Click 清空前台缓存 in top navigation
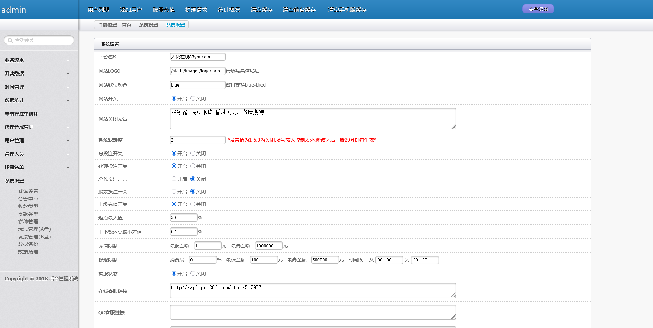Viewport: 653px width, 328px height. (x=299, y=10)
